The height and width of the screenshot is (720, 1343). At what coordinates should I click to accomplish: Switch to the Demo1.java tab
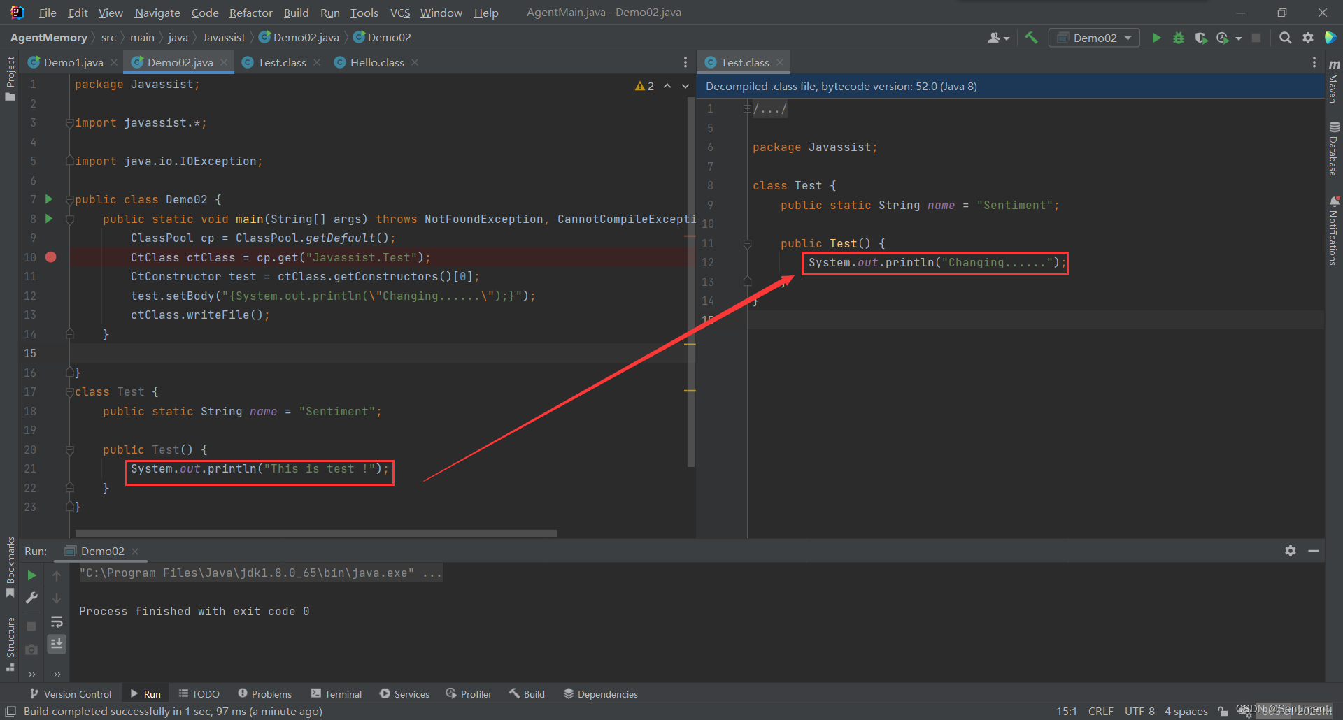(73, 62)
